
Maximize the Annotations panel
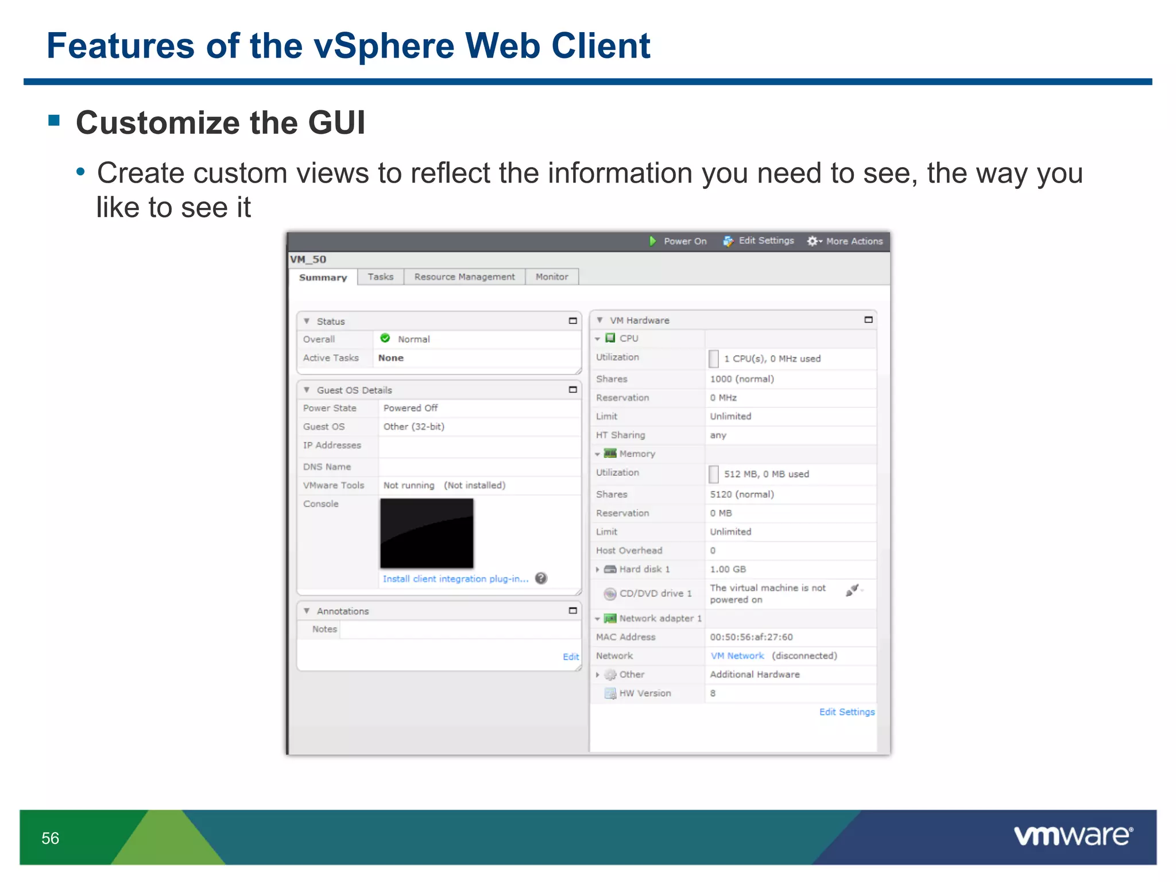[572, 611]
